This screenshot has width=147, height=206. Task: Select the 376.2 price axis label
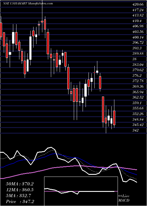pos(137,76)
